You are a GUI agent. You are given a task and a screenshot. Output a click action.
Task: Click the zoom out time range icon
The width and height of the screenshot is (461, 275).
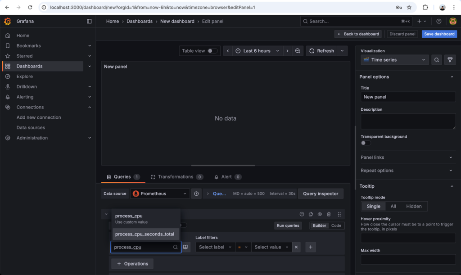click(298, 51)
